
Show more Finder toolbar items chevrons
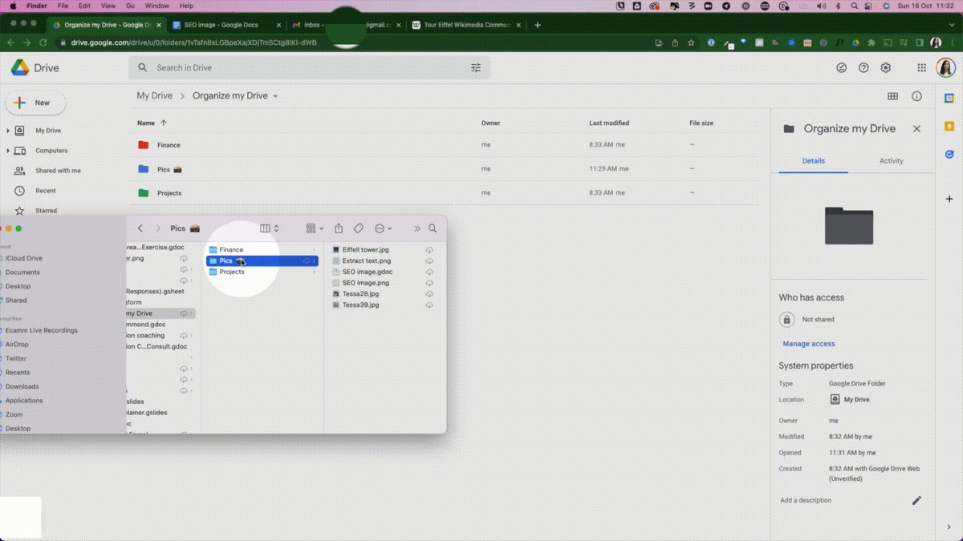point(417,228)
